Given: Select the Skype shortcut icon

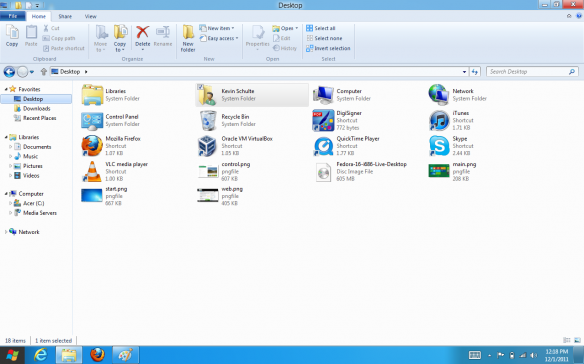Looking at the screenshot, I should click(439, 146).
